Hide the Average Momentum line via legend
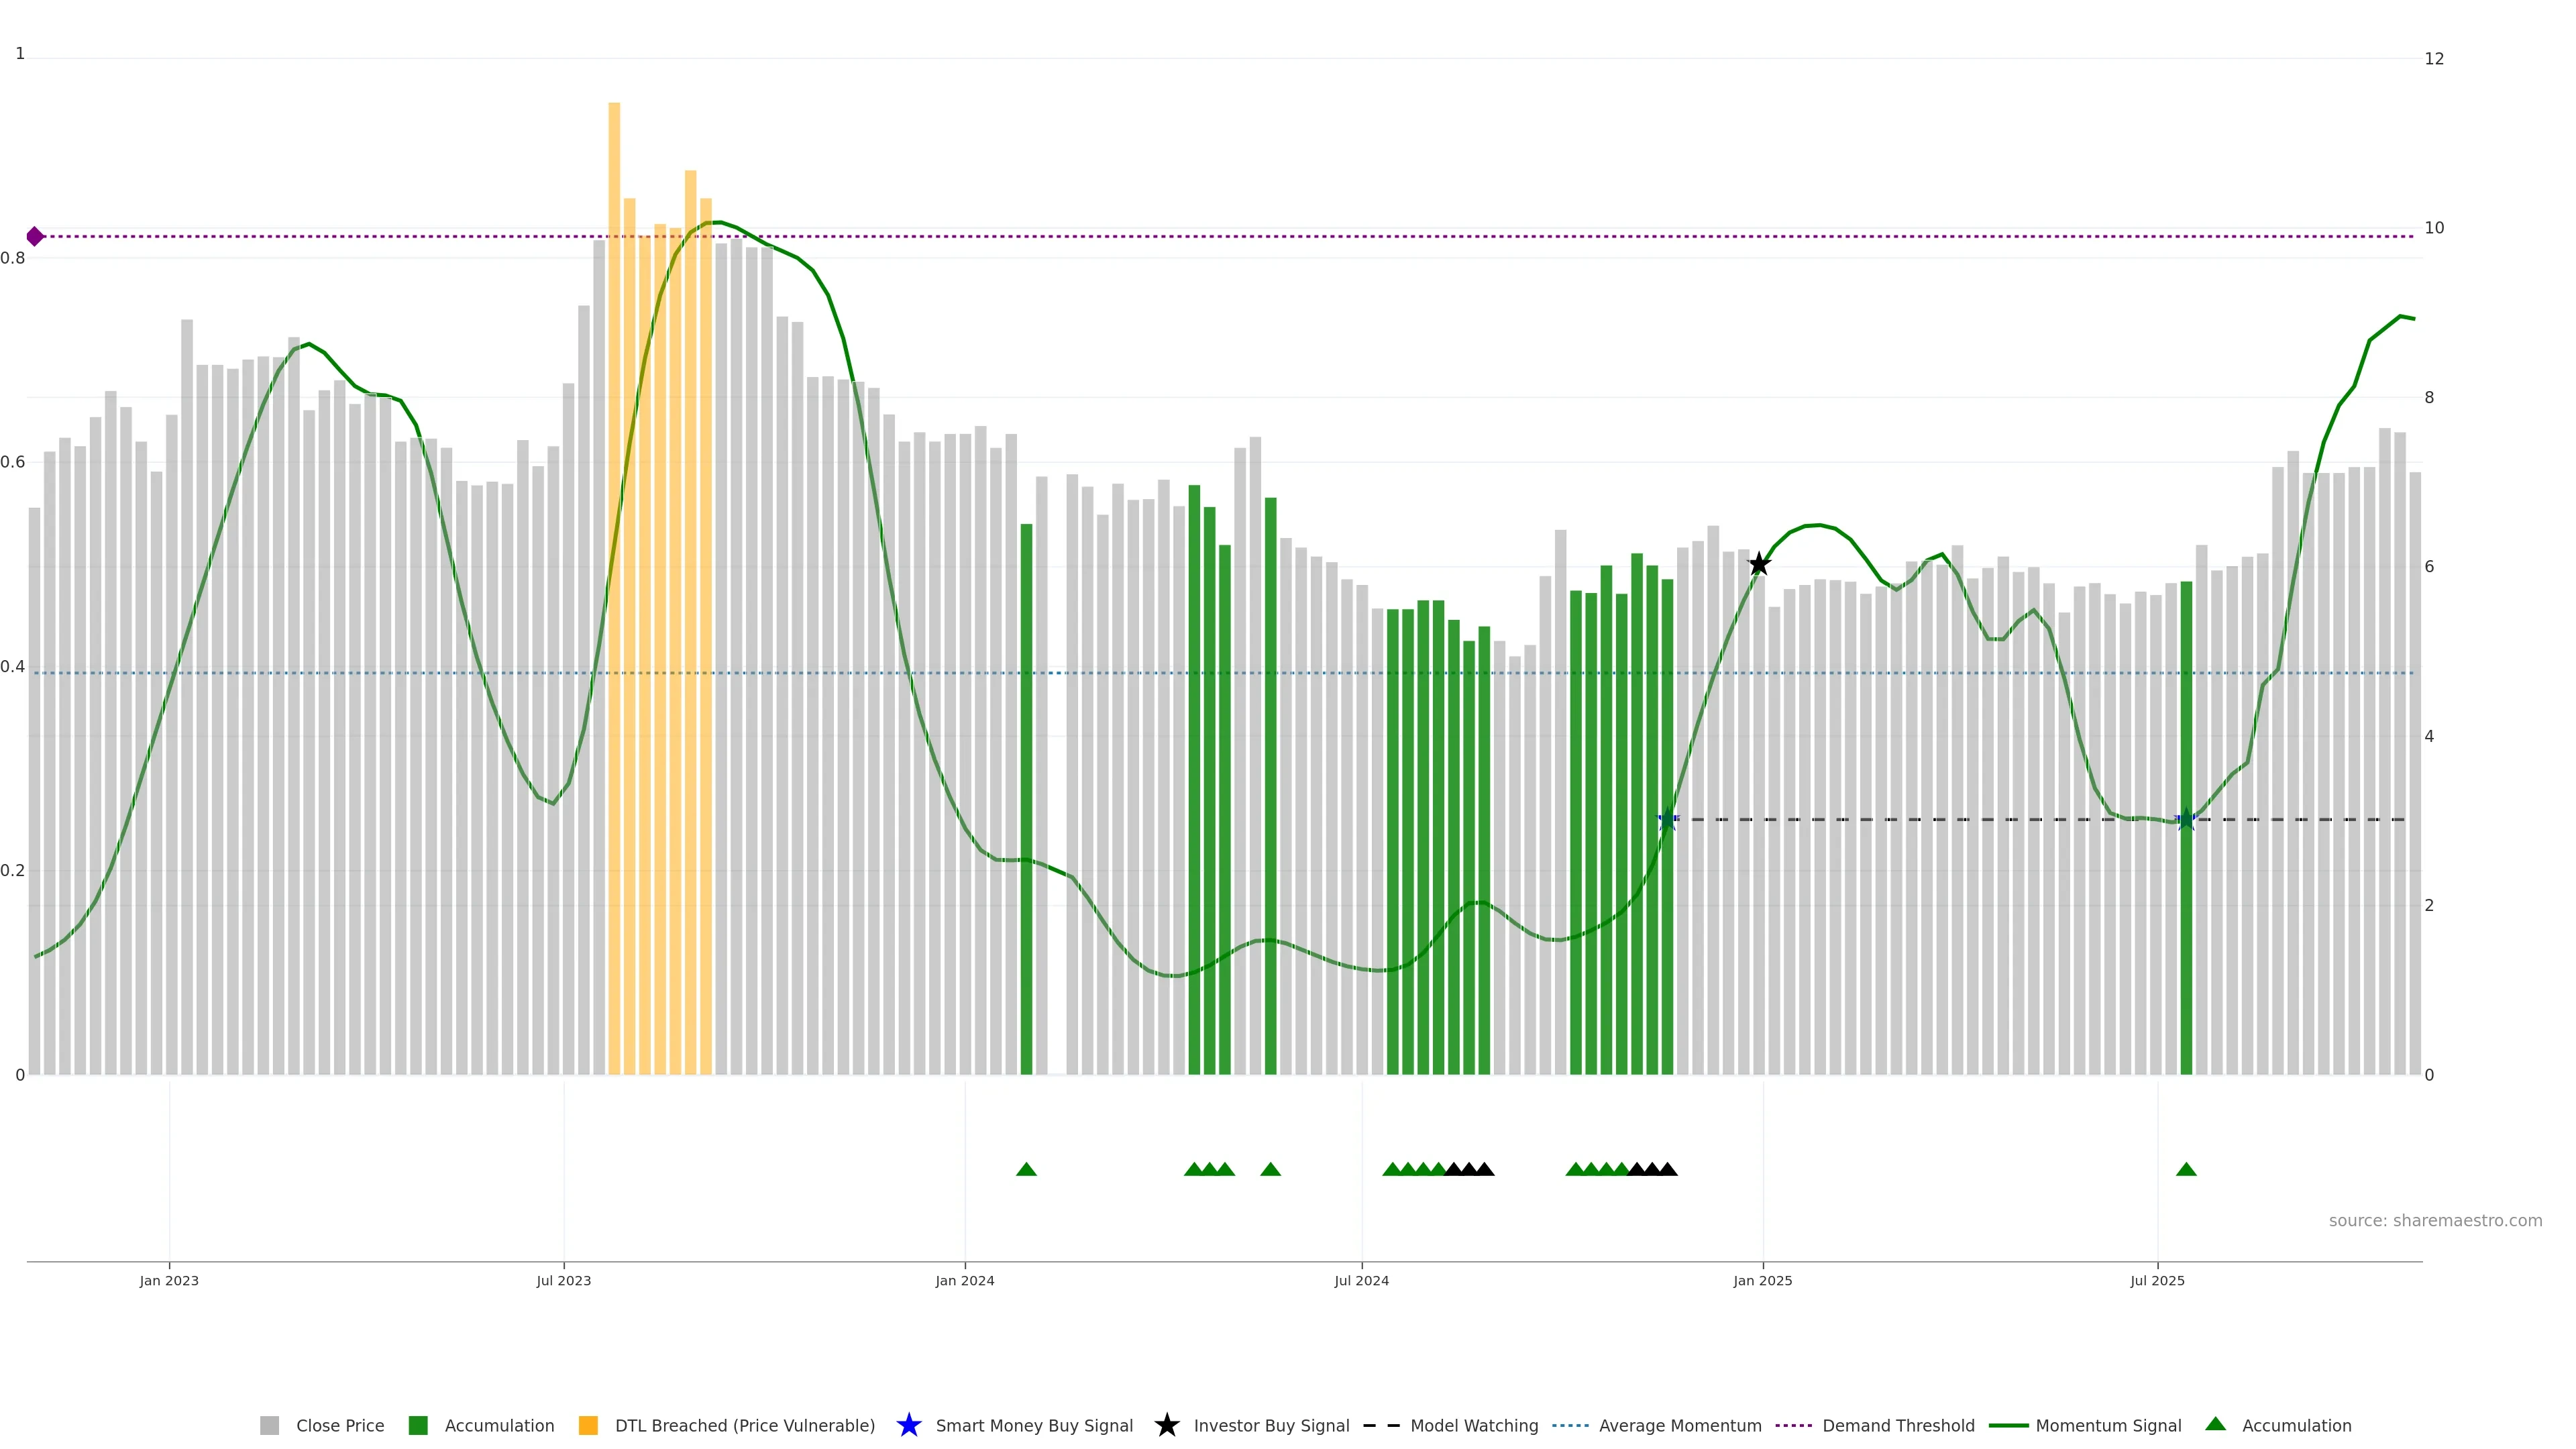 (x=1679, y=1425)
